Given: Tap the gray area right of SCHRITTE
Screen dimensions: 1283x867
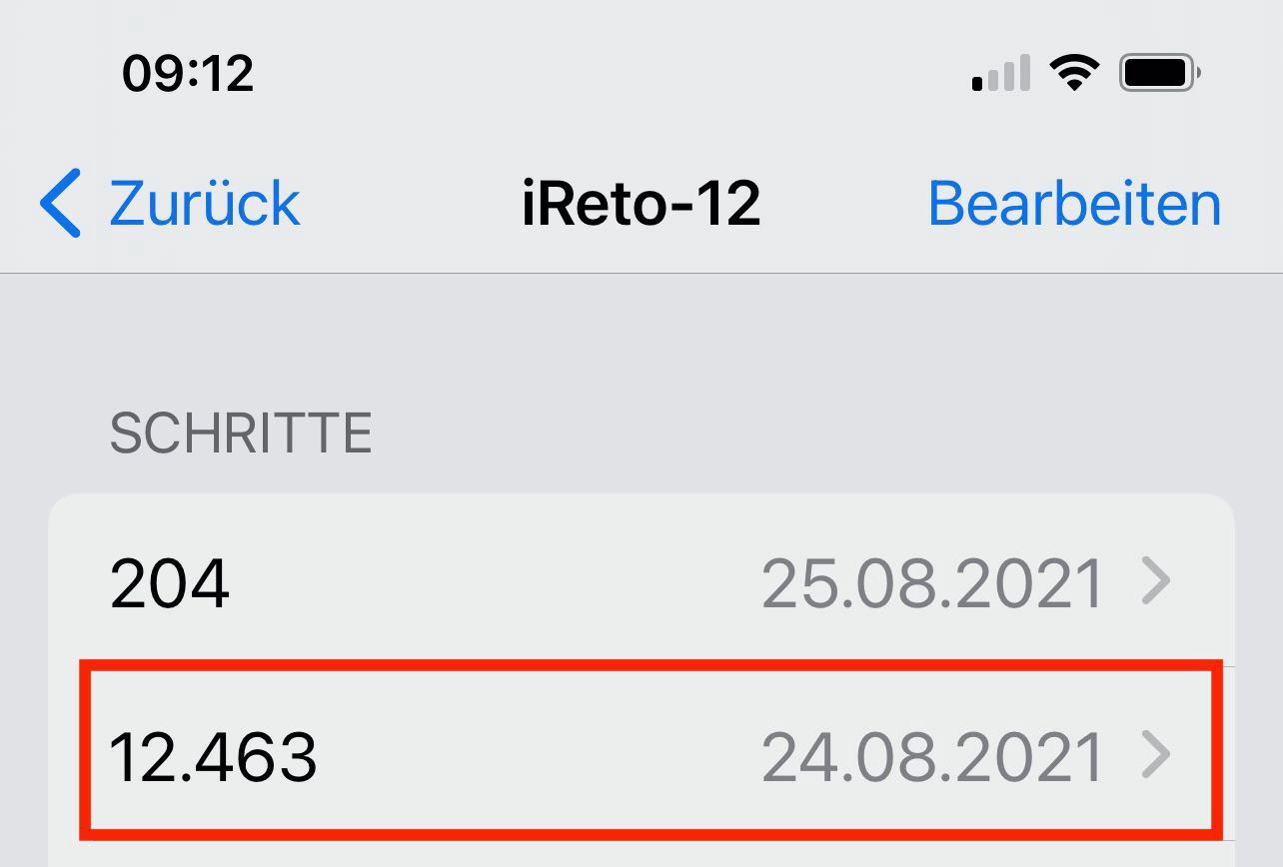Looking at the screenshot, I should (799, 433).
